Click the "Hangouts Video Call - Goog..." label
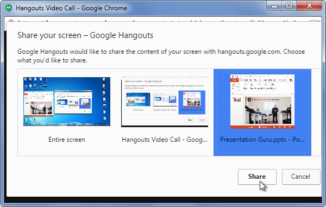The height and width of the screenshot is (207, 326). coord(165,140)
